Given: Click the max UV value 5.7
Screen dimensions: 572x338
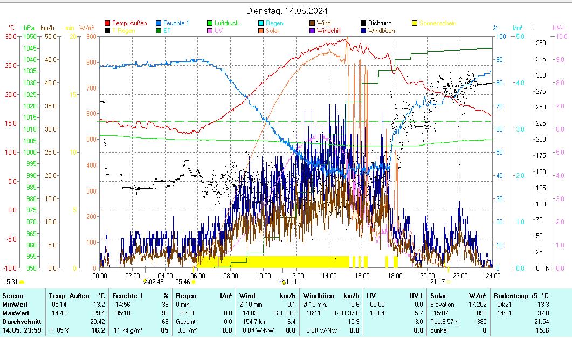Looking at the screenshot, I should (x=418, y=313).
